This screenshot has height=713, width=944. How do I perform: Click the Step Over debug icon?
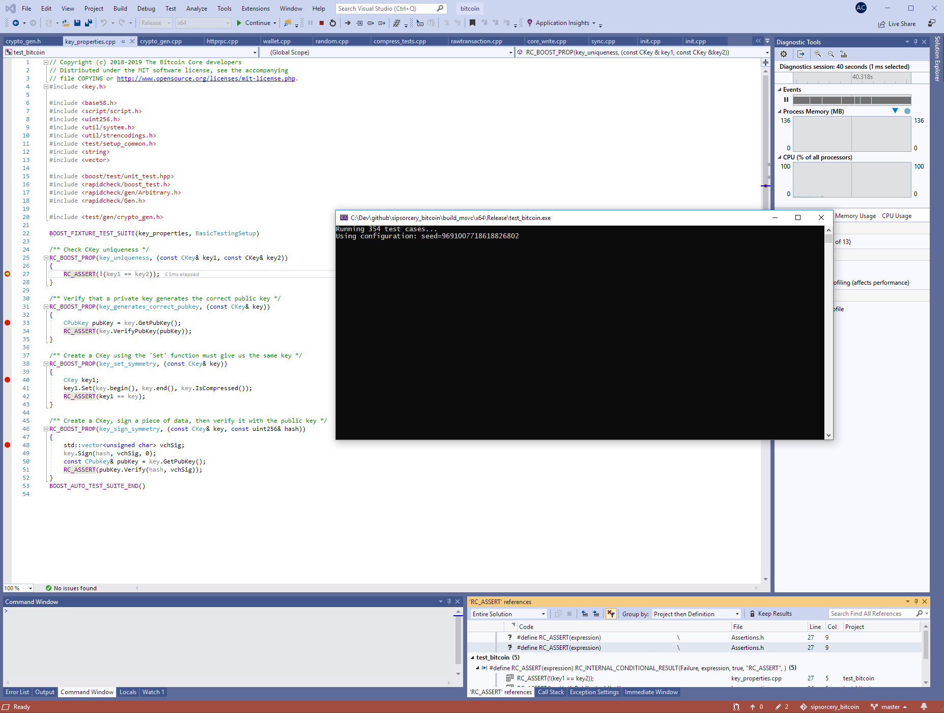coord(370,23)
